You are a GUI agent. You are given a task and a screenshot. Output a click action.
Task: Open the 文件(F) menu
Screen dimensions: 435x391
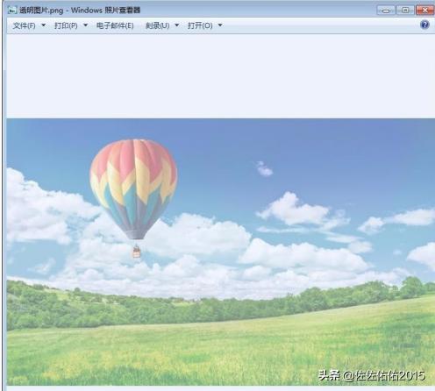point(24,25)
